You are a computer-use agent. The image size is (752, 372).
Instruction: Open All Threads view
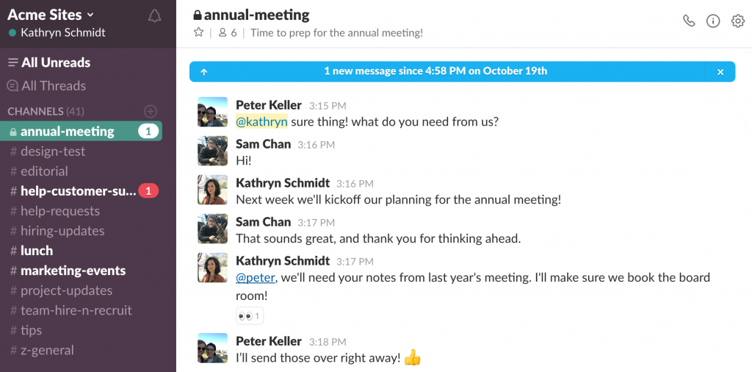(46, 86)
